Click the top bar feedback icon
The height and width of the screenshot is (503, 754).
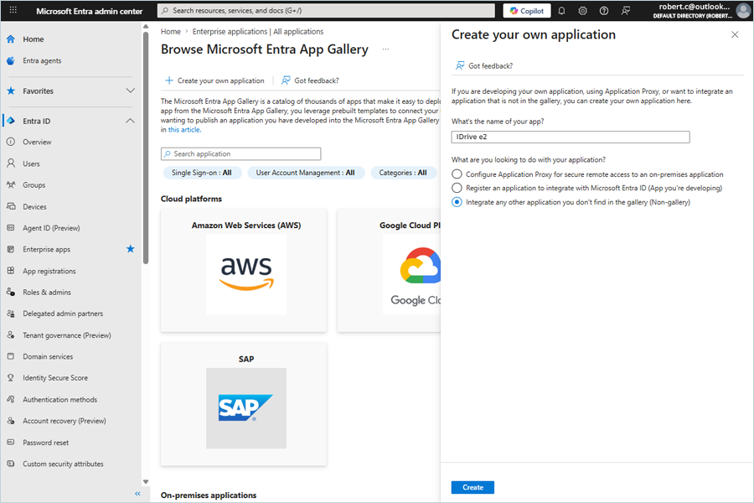point(625,11)
